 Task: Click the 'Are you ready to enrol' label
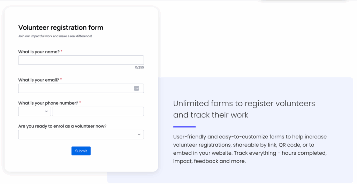[62, 126]
